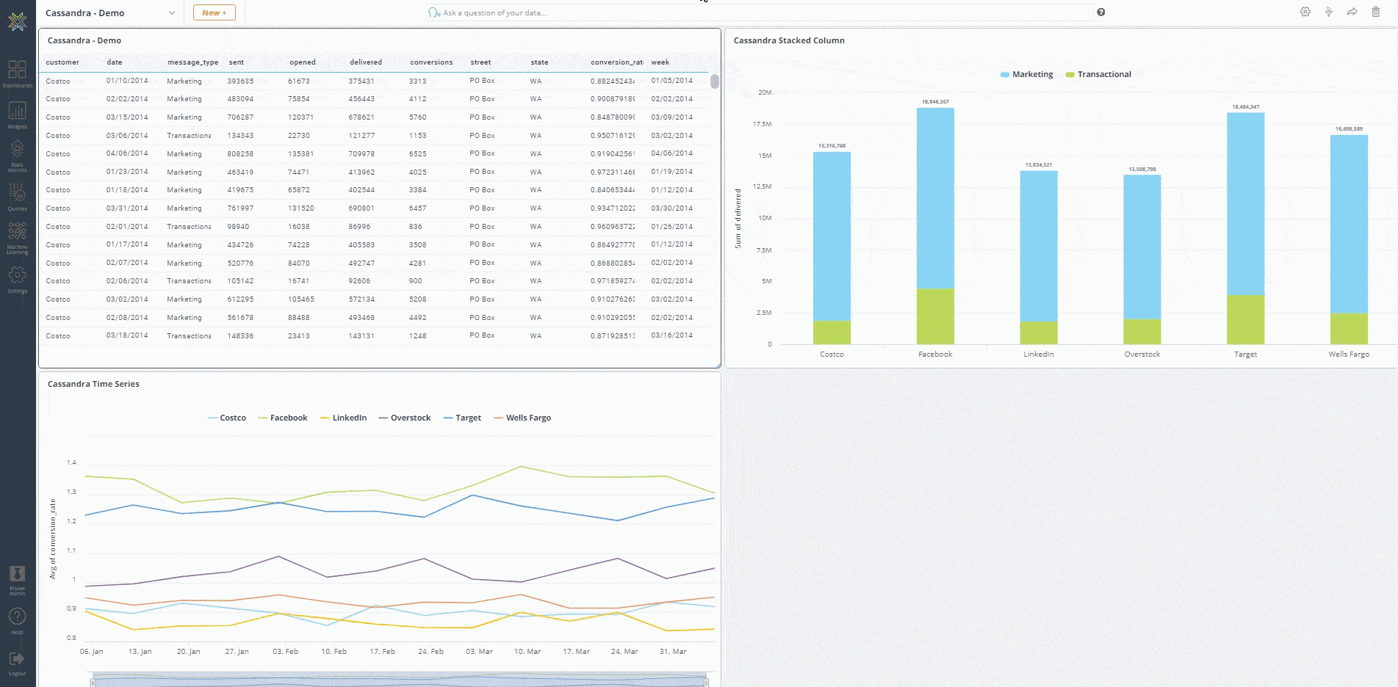This screenshot has width=1398, height=687.
Task: Expand the Cassandra - Demo dashboard dropdown
Action: point(171,12)
